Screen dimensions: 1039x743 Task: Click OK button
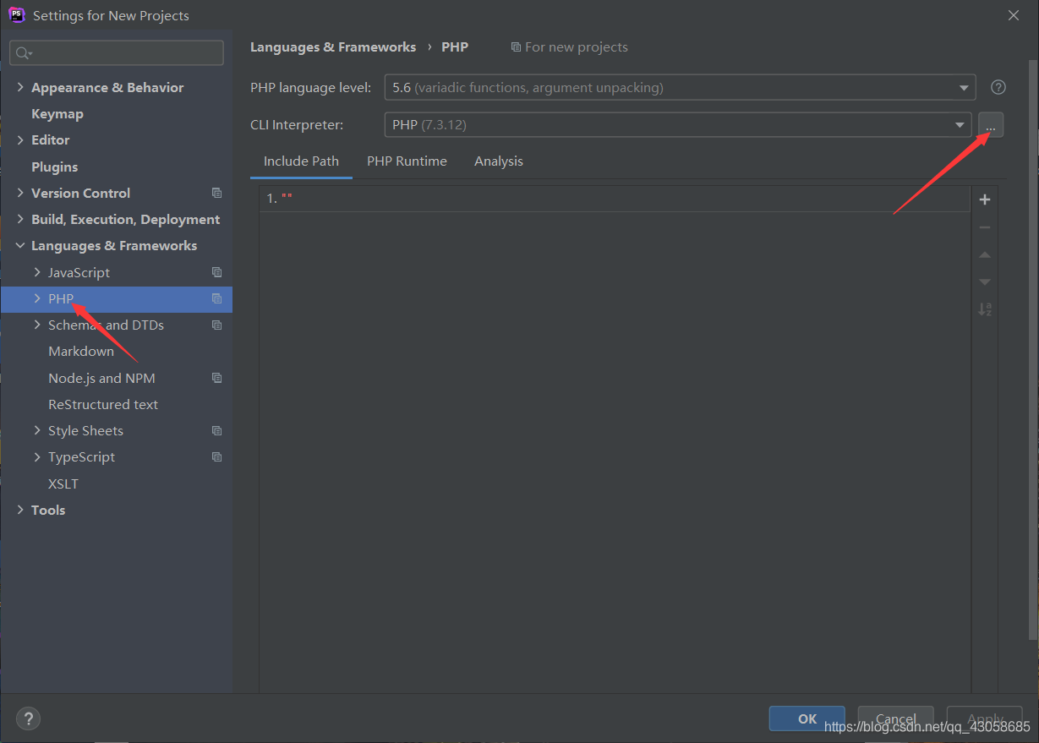[807, 718]
